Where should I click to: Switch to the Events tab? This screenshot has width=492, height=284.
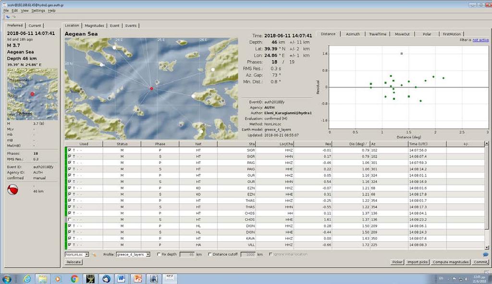[x=131, y=26]
